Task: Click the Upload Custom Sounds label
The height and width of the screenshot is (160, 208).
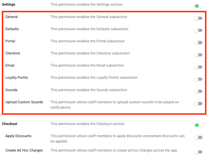Action: [x=24, y=102]
